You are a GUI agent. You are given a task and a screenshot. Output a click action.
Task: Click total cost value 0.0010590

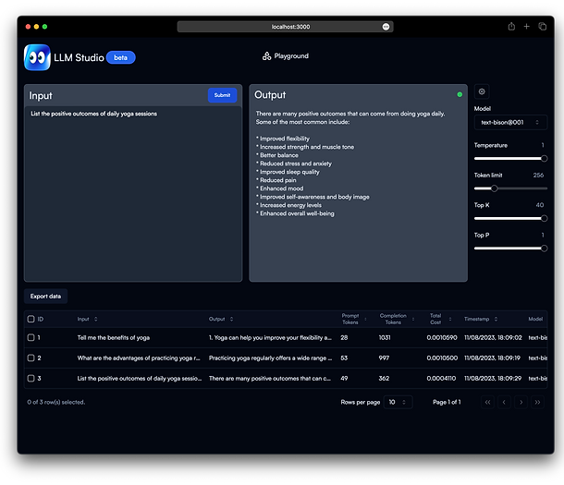(442, 338)
